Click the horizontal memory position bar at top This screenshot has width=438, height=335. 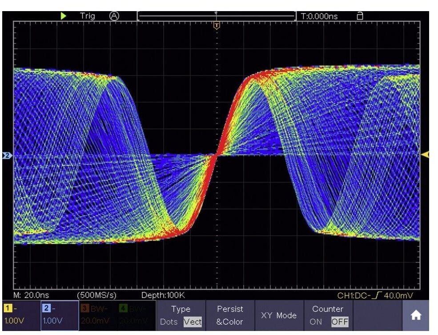click(x=217, y=16)
